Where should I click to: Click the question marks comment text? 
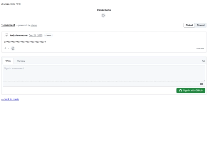(25, 42)
